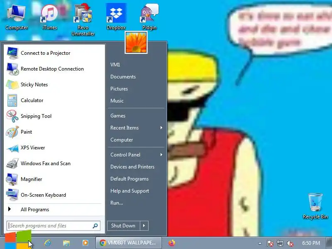Viewport: 332px width, 249px height.
Task: Open Firefox from the taskbar
Action: tap(172, 243)
